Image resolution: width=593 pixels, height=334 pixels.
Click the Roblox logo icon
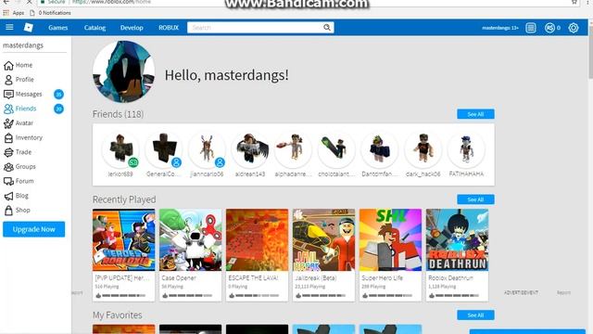pyautogui.click(x=29, y=27)
